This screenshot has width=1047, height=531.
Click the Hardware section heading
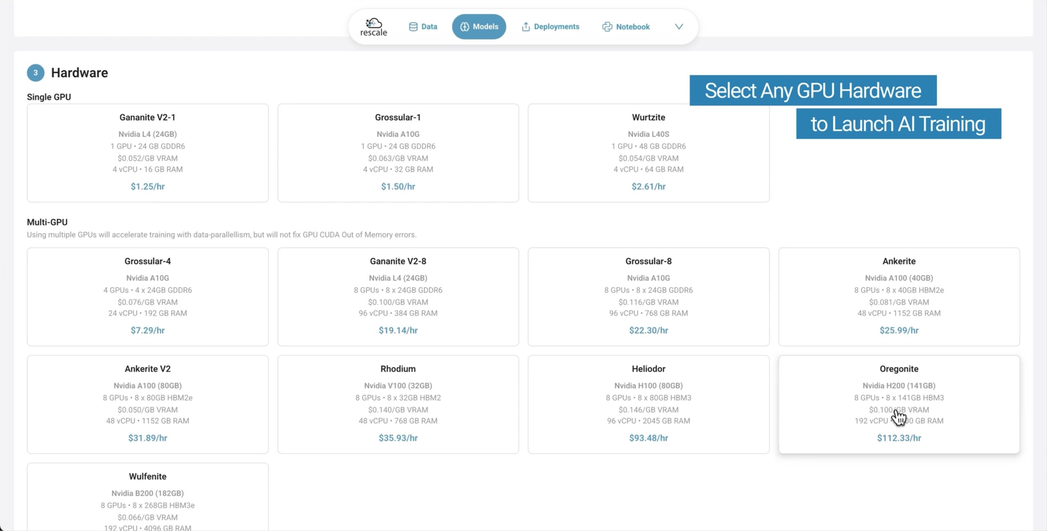[x=79, y=73]
